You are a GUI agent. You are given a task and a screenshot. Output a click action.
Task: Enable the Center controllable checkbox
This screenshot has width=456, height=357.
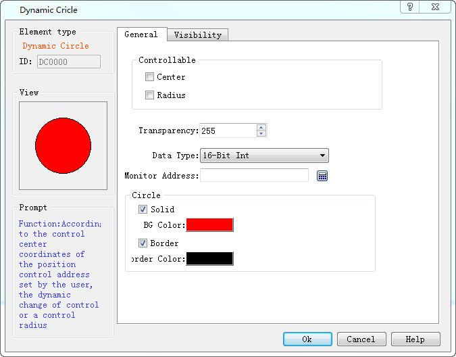pos(149,77)
